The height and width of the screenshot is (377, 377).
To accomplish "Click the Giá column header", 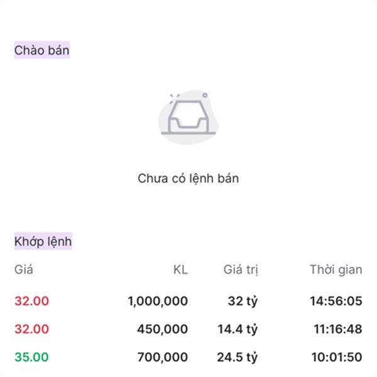I will click(24, 270).
